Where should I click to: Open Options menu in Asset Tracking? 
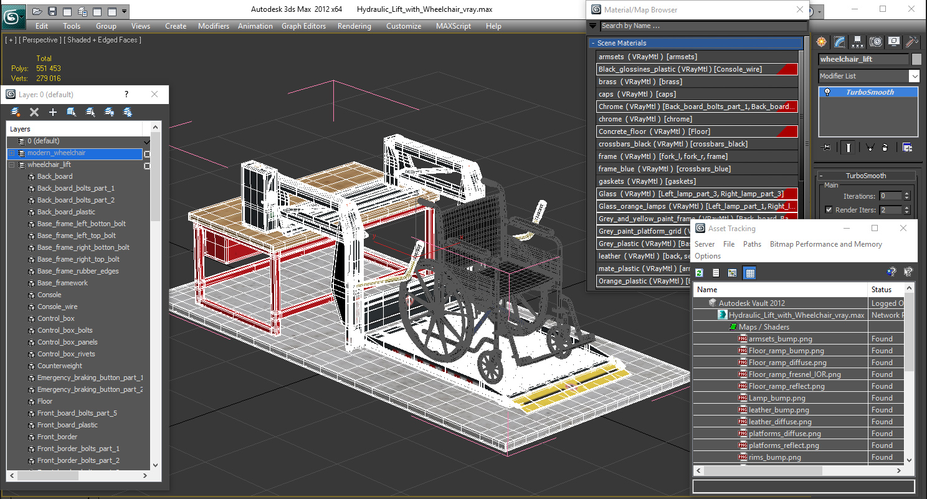(x=708, y=256)
